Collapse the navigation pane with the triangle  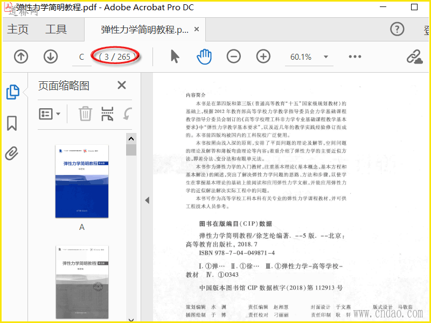click(147, 200)
